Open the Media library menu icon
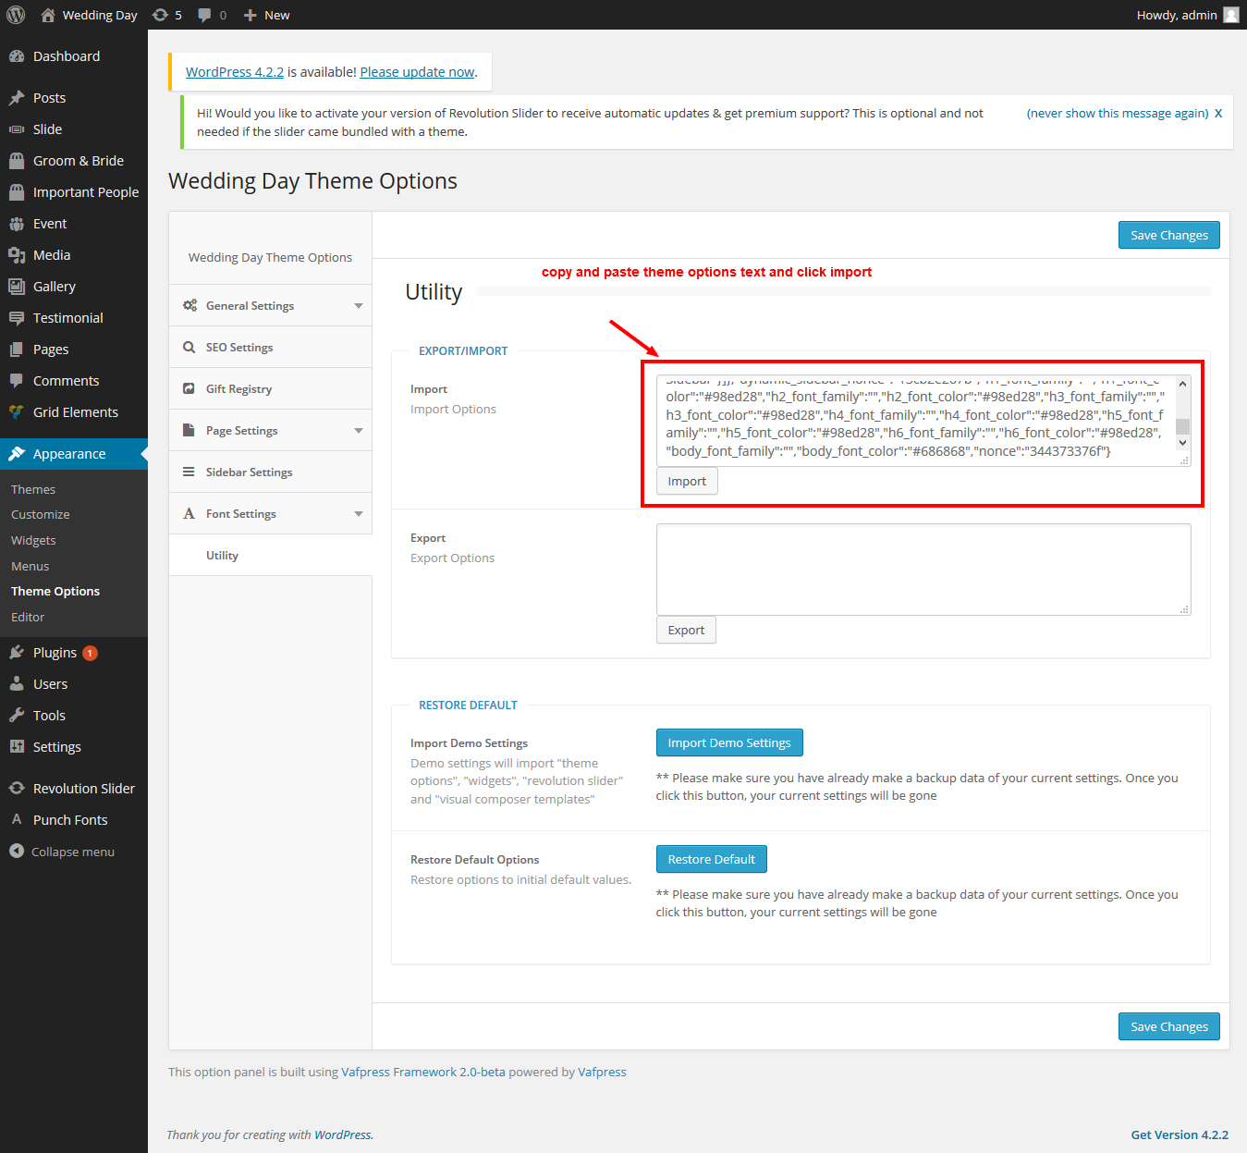The height and width of the screenshot is (1153, 1247). click(17, 255)
